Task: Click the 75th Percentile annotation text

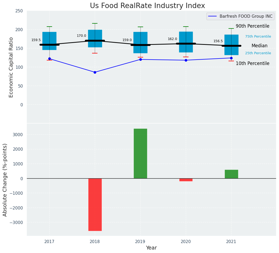Action: click(x=258, y=37)
